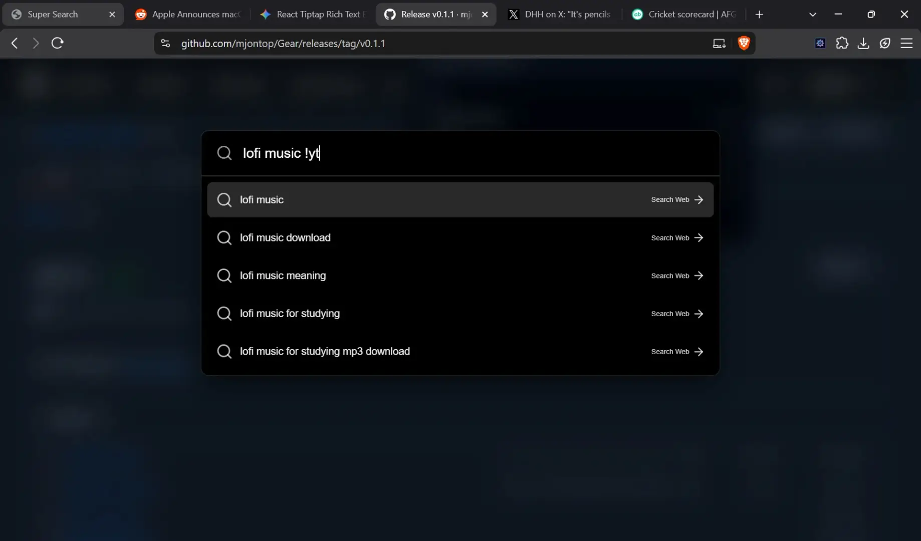Open site information icon in address bar
The width and height of the screenshot is (921, 541).
(x=165, y=44)
